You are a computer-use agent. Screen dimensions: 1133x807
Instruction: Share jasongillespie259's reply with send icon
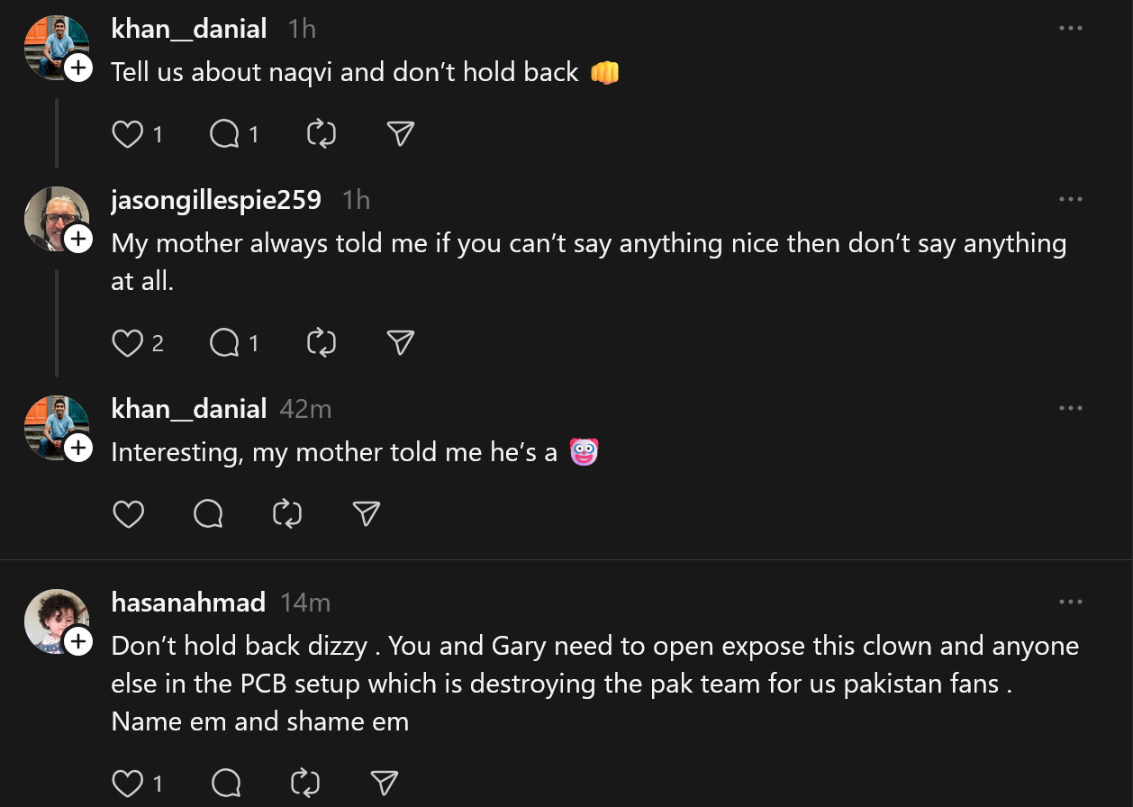pyautogui.click(x=400, y=342)
